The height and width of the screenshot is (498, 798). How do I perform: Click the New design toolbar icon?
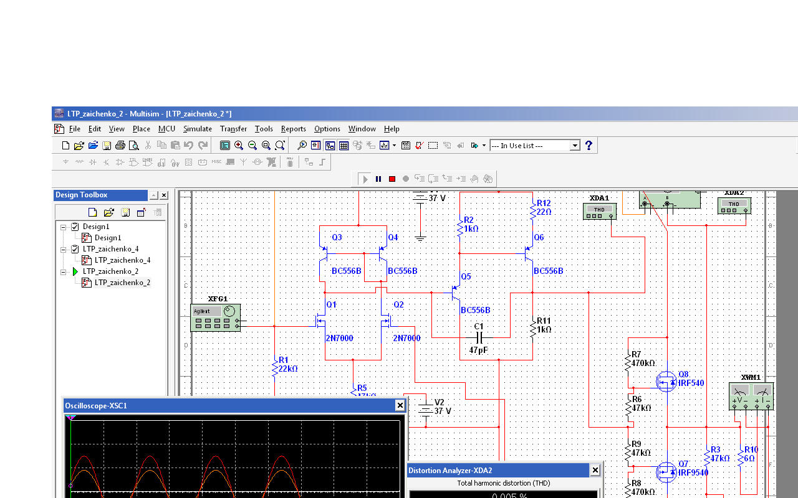click(x=65, y=146)
